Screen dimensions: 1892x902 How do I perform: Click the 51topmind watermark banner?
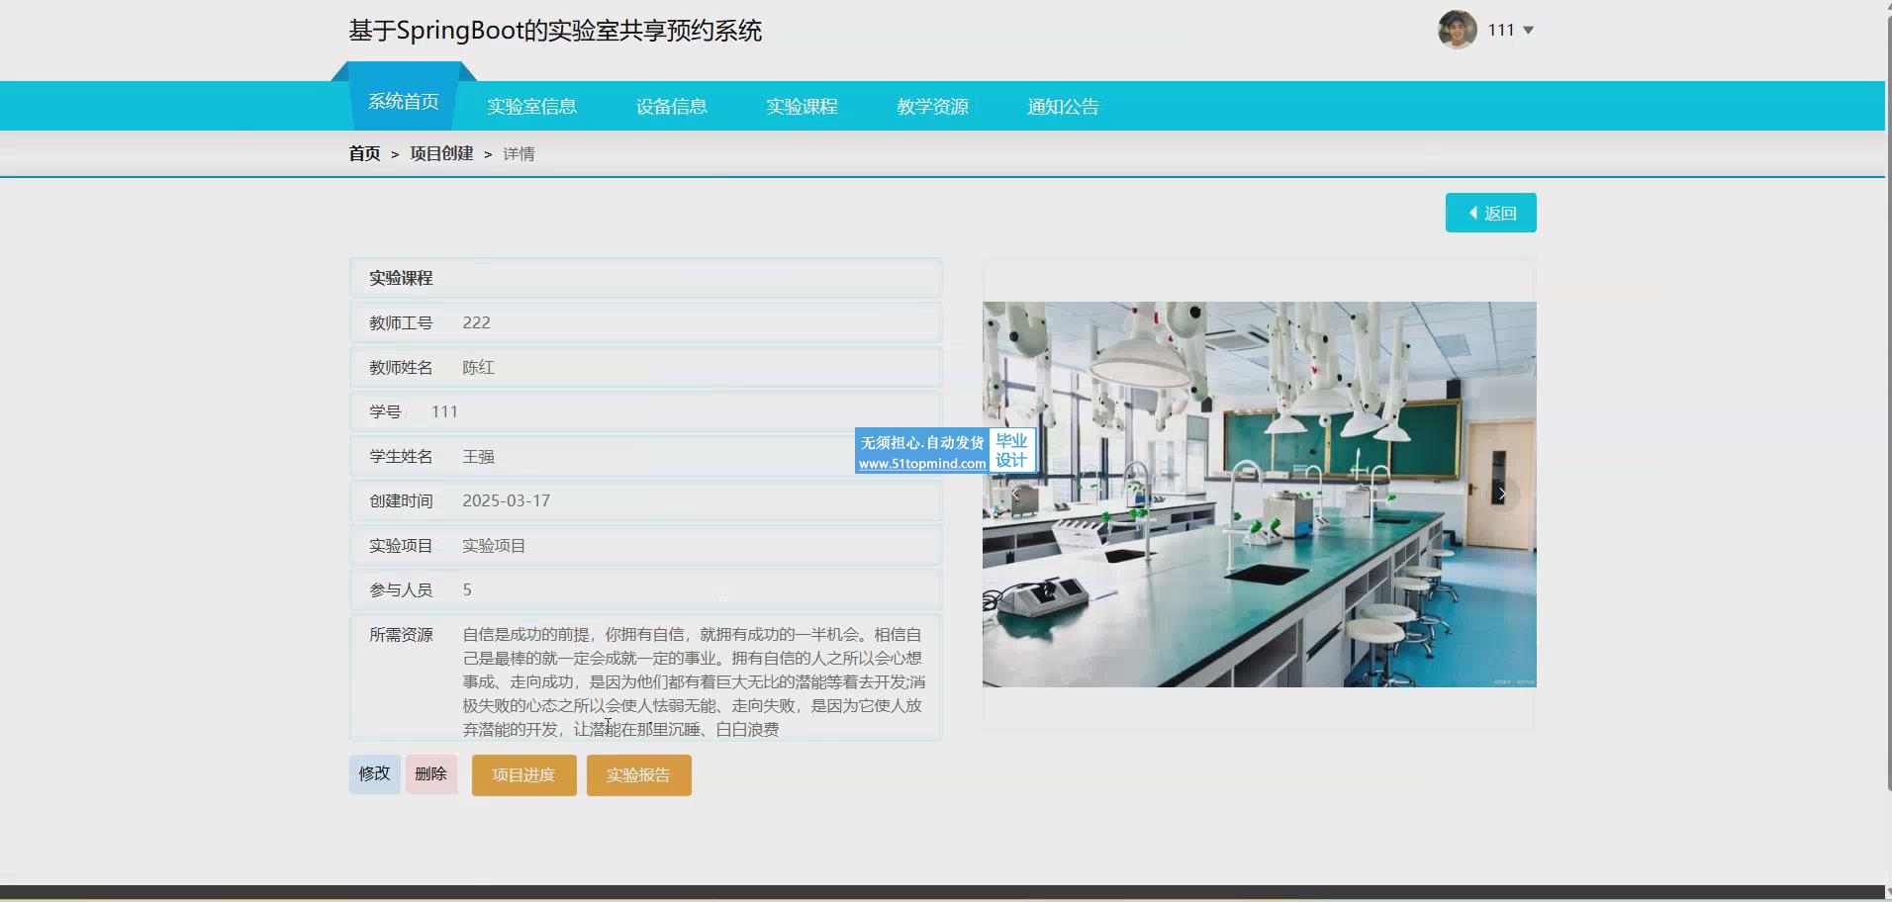(944, 452)
